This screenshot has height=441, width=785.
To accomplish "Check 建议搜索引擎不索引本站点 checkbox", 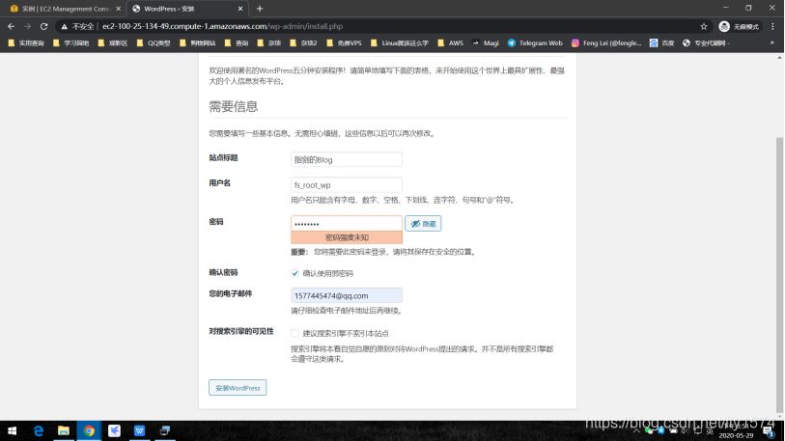I will (x=294, y=333).
